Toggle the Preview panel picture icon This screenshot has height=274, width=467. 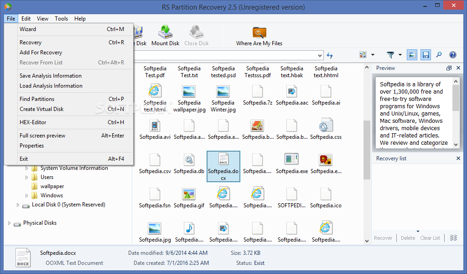(412, 55)
